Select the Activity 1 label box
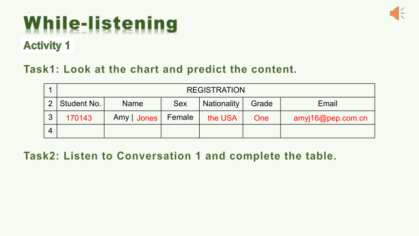 tap(47, 45)
